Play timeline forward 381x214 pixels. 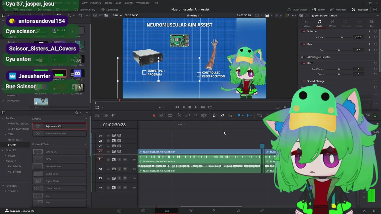pos(196,107)
